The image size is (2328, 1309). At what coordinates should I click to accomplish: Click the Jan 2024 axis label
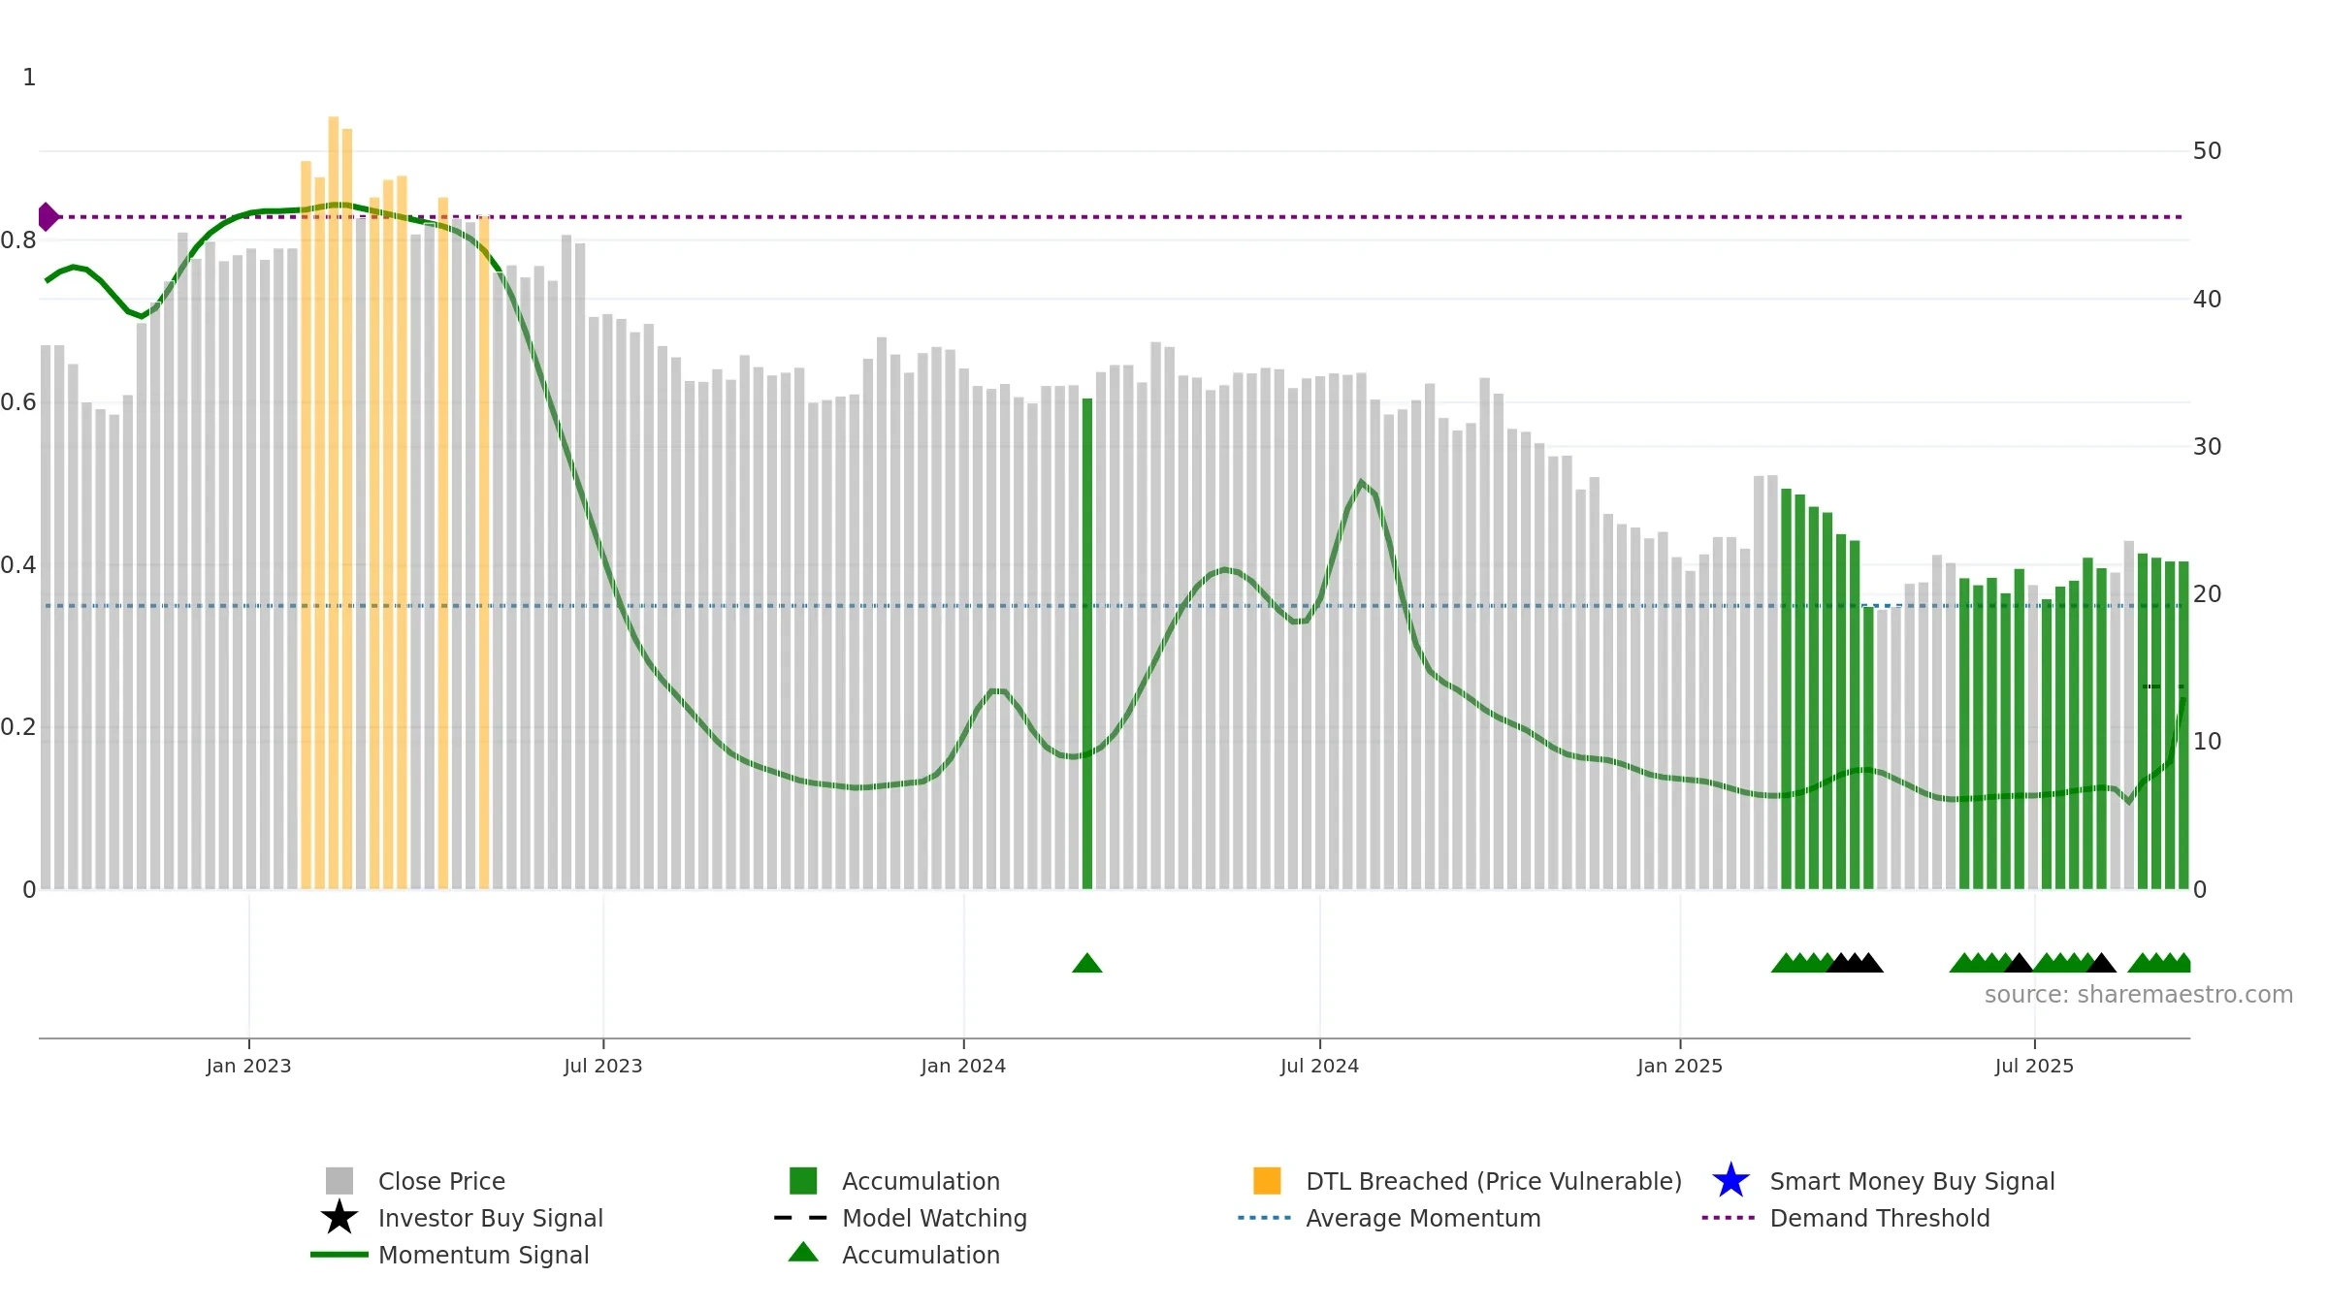click(963, 1067)
